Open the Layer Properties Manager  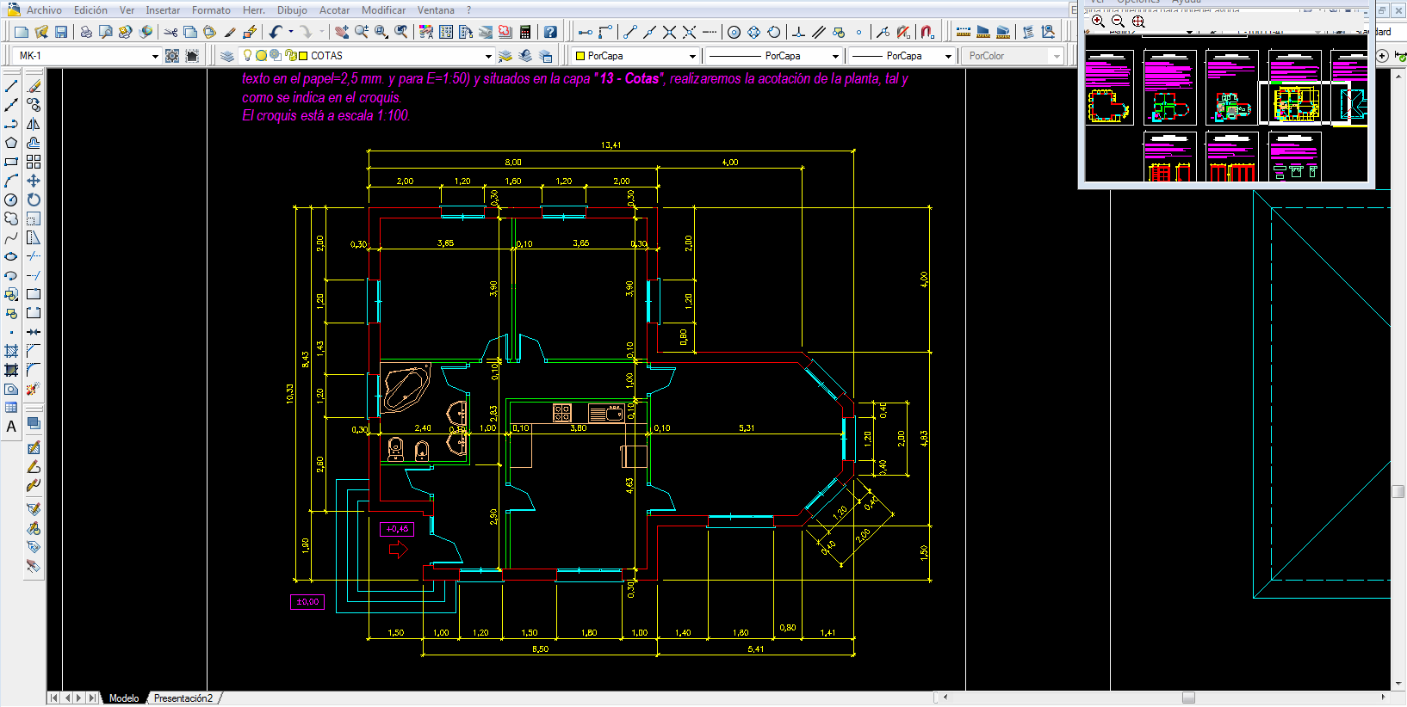(226, 56)
